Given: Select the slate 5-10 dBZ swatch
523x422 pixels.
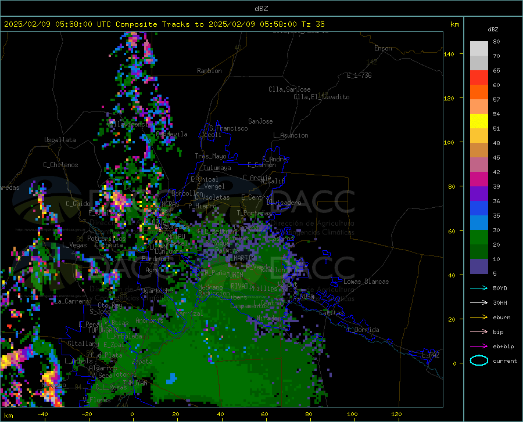Looking at the screenshot, I should click(x=479, y=266).
